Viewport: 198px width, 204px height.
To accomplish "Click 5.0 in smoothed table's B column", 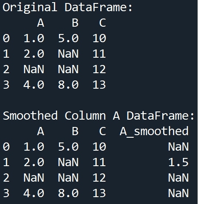I will point(68,147).
